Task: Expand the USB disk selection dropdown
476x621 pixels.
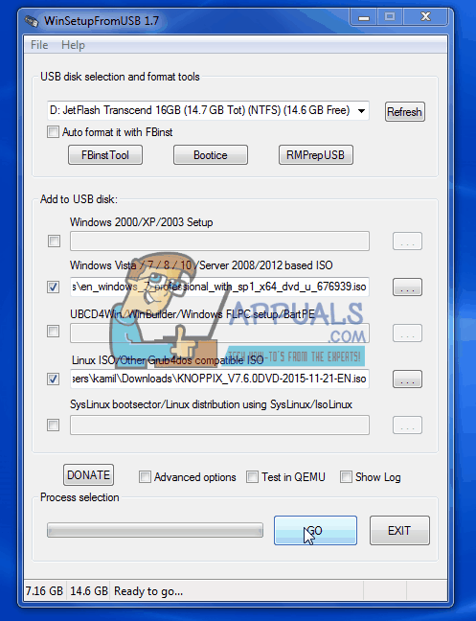Action: 361,110
